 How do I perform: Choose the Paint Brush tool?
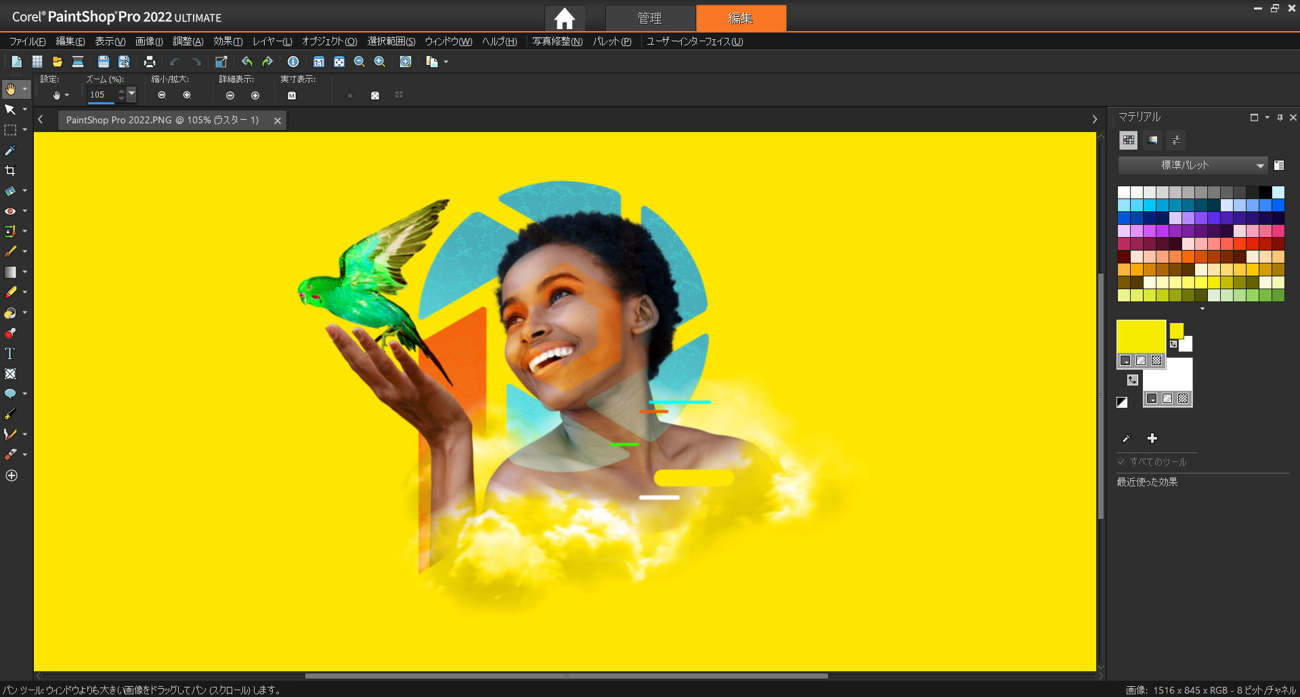[x=10, y=252]
